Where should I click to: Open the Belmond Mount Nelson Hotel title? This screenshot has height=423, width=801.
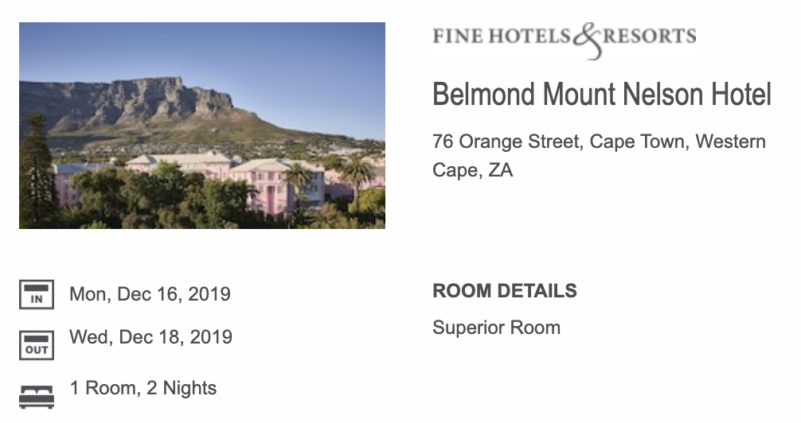pos(602,95)
